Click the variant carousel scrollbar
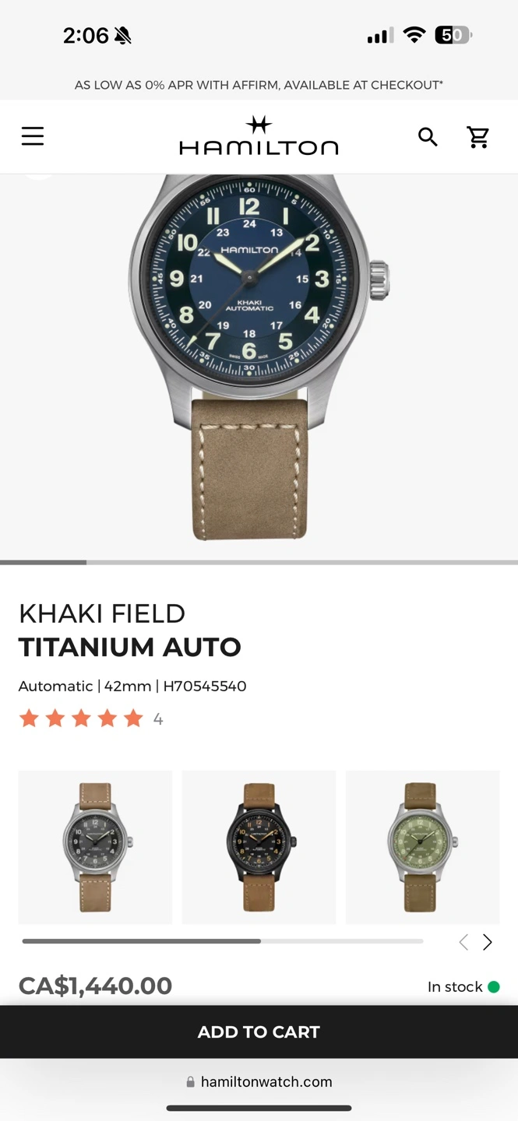The width and height of the screenshot is (518, 1121). [x=223, y=941]
